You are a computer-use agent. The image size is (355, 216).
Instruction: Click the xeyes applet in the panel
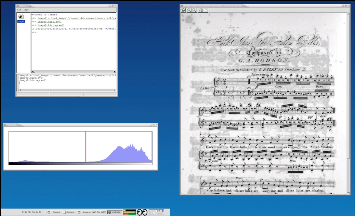pyautogui.click(x=142, y=212)
